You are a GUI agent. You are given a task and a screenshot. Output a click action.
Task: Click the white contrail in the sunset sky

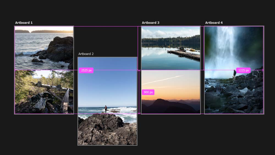coord(162,80)
